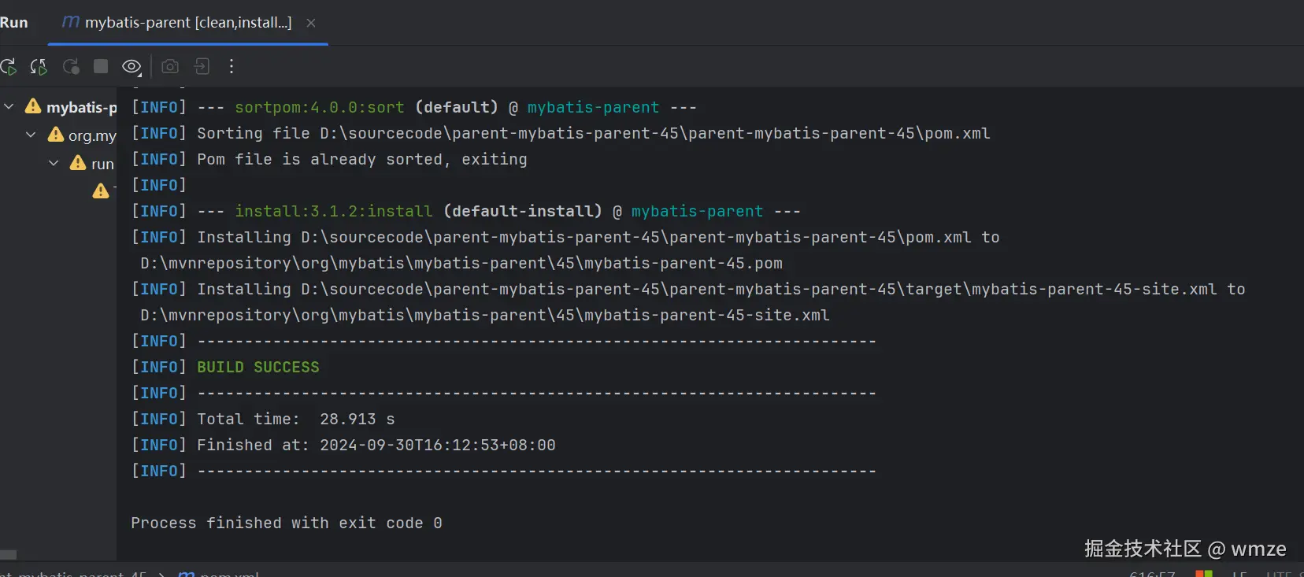Click the Rerun Maven build icon
The height and width of the screenshot is (577, 1304).
(x=9, y=67)
